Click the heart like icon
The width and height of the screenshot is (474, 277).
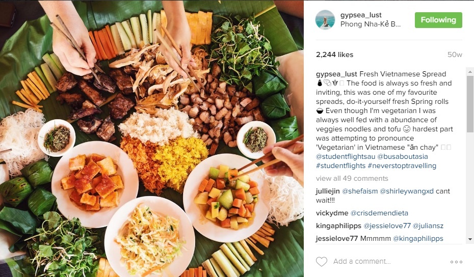pyautogui.click(x=321, y=262)
